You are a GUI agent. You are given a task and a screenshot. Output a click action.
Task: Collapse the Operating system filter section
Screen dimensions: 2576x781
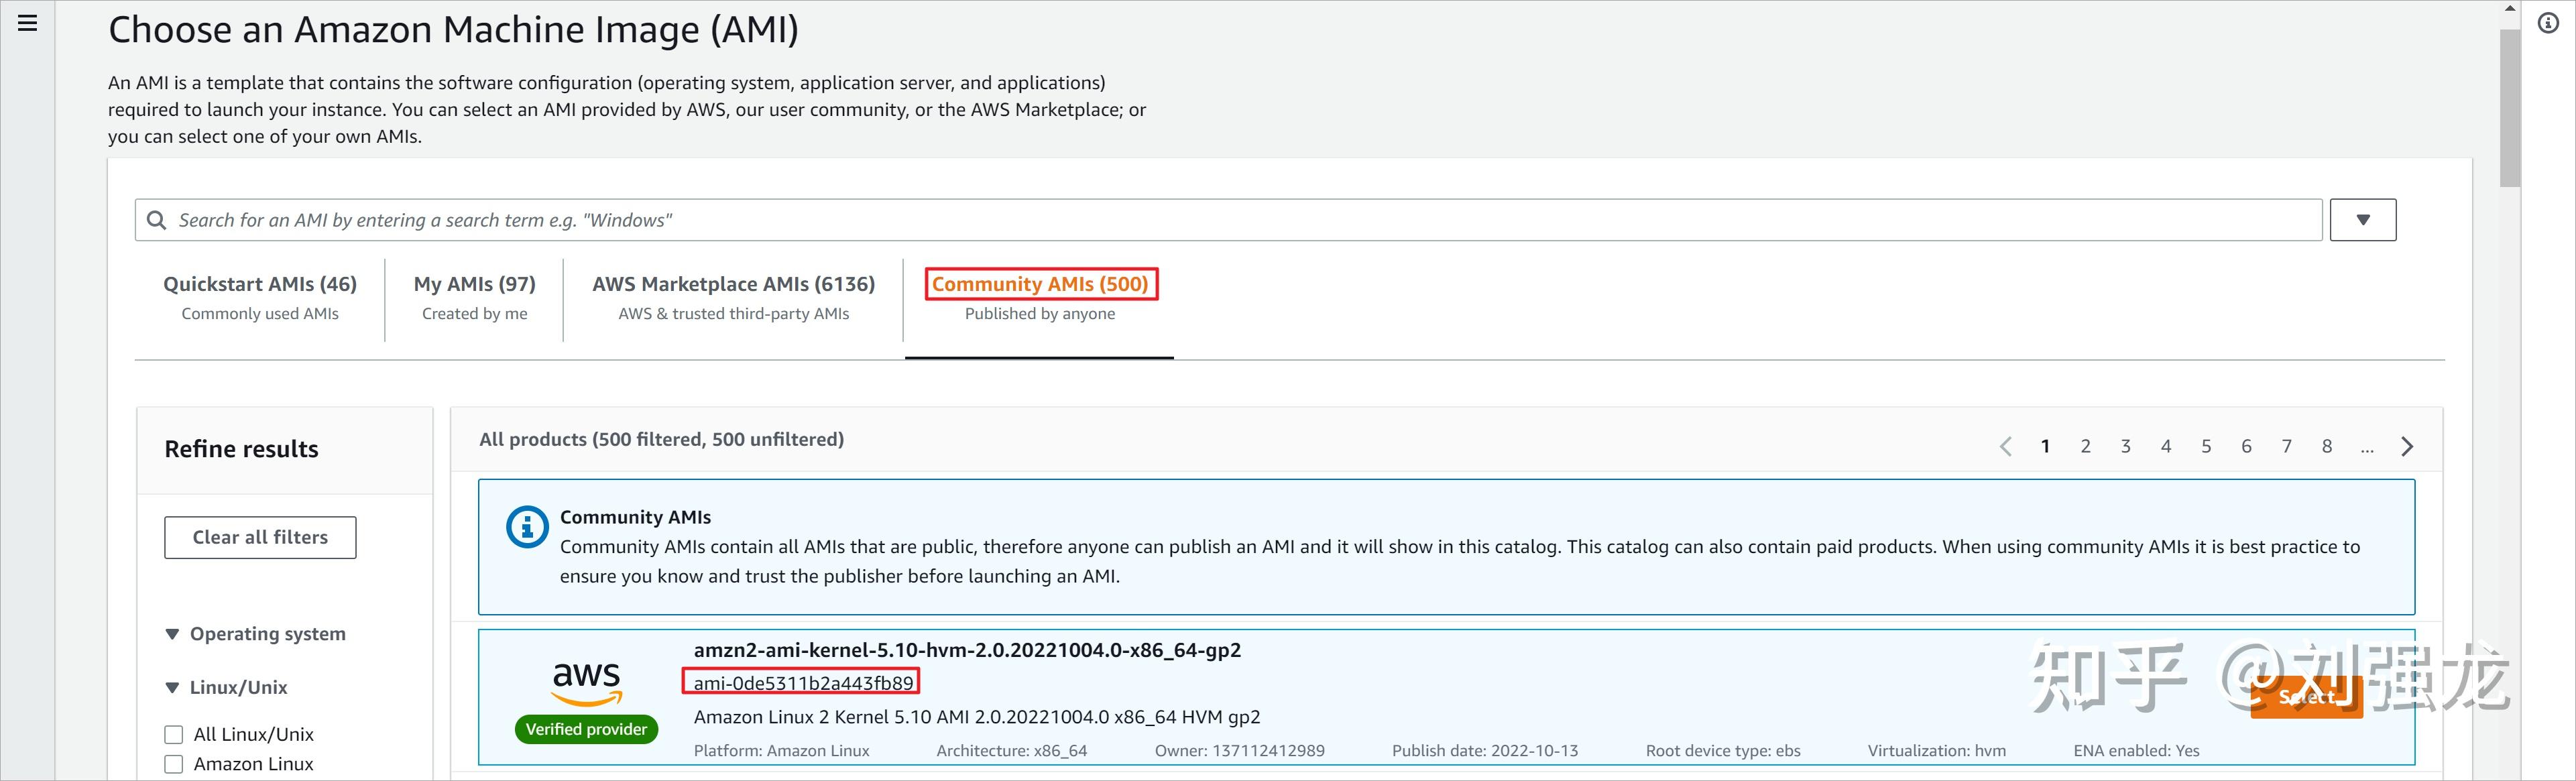(x=172, y=634)
